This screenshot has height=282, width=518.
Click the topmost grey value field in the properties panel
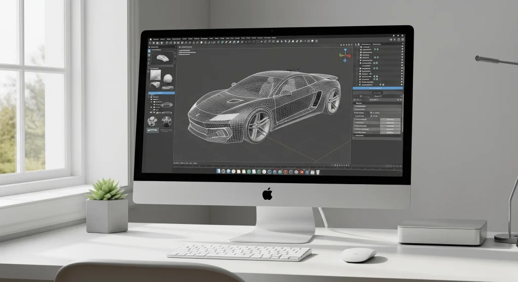pyautogui.click(x=390, y=120)
